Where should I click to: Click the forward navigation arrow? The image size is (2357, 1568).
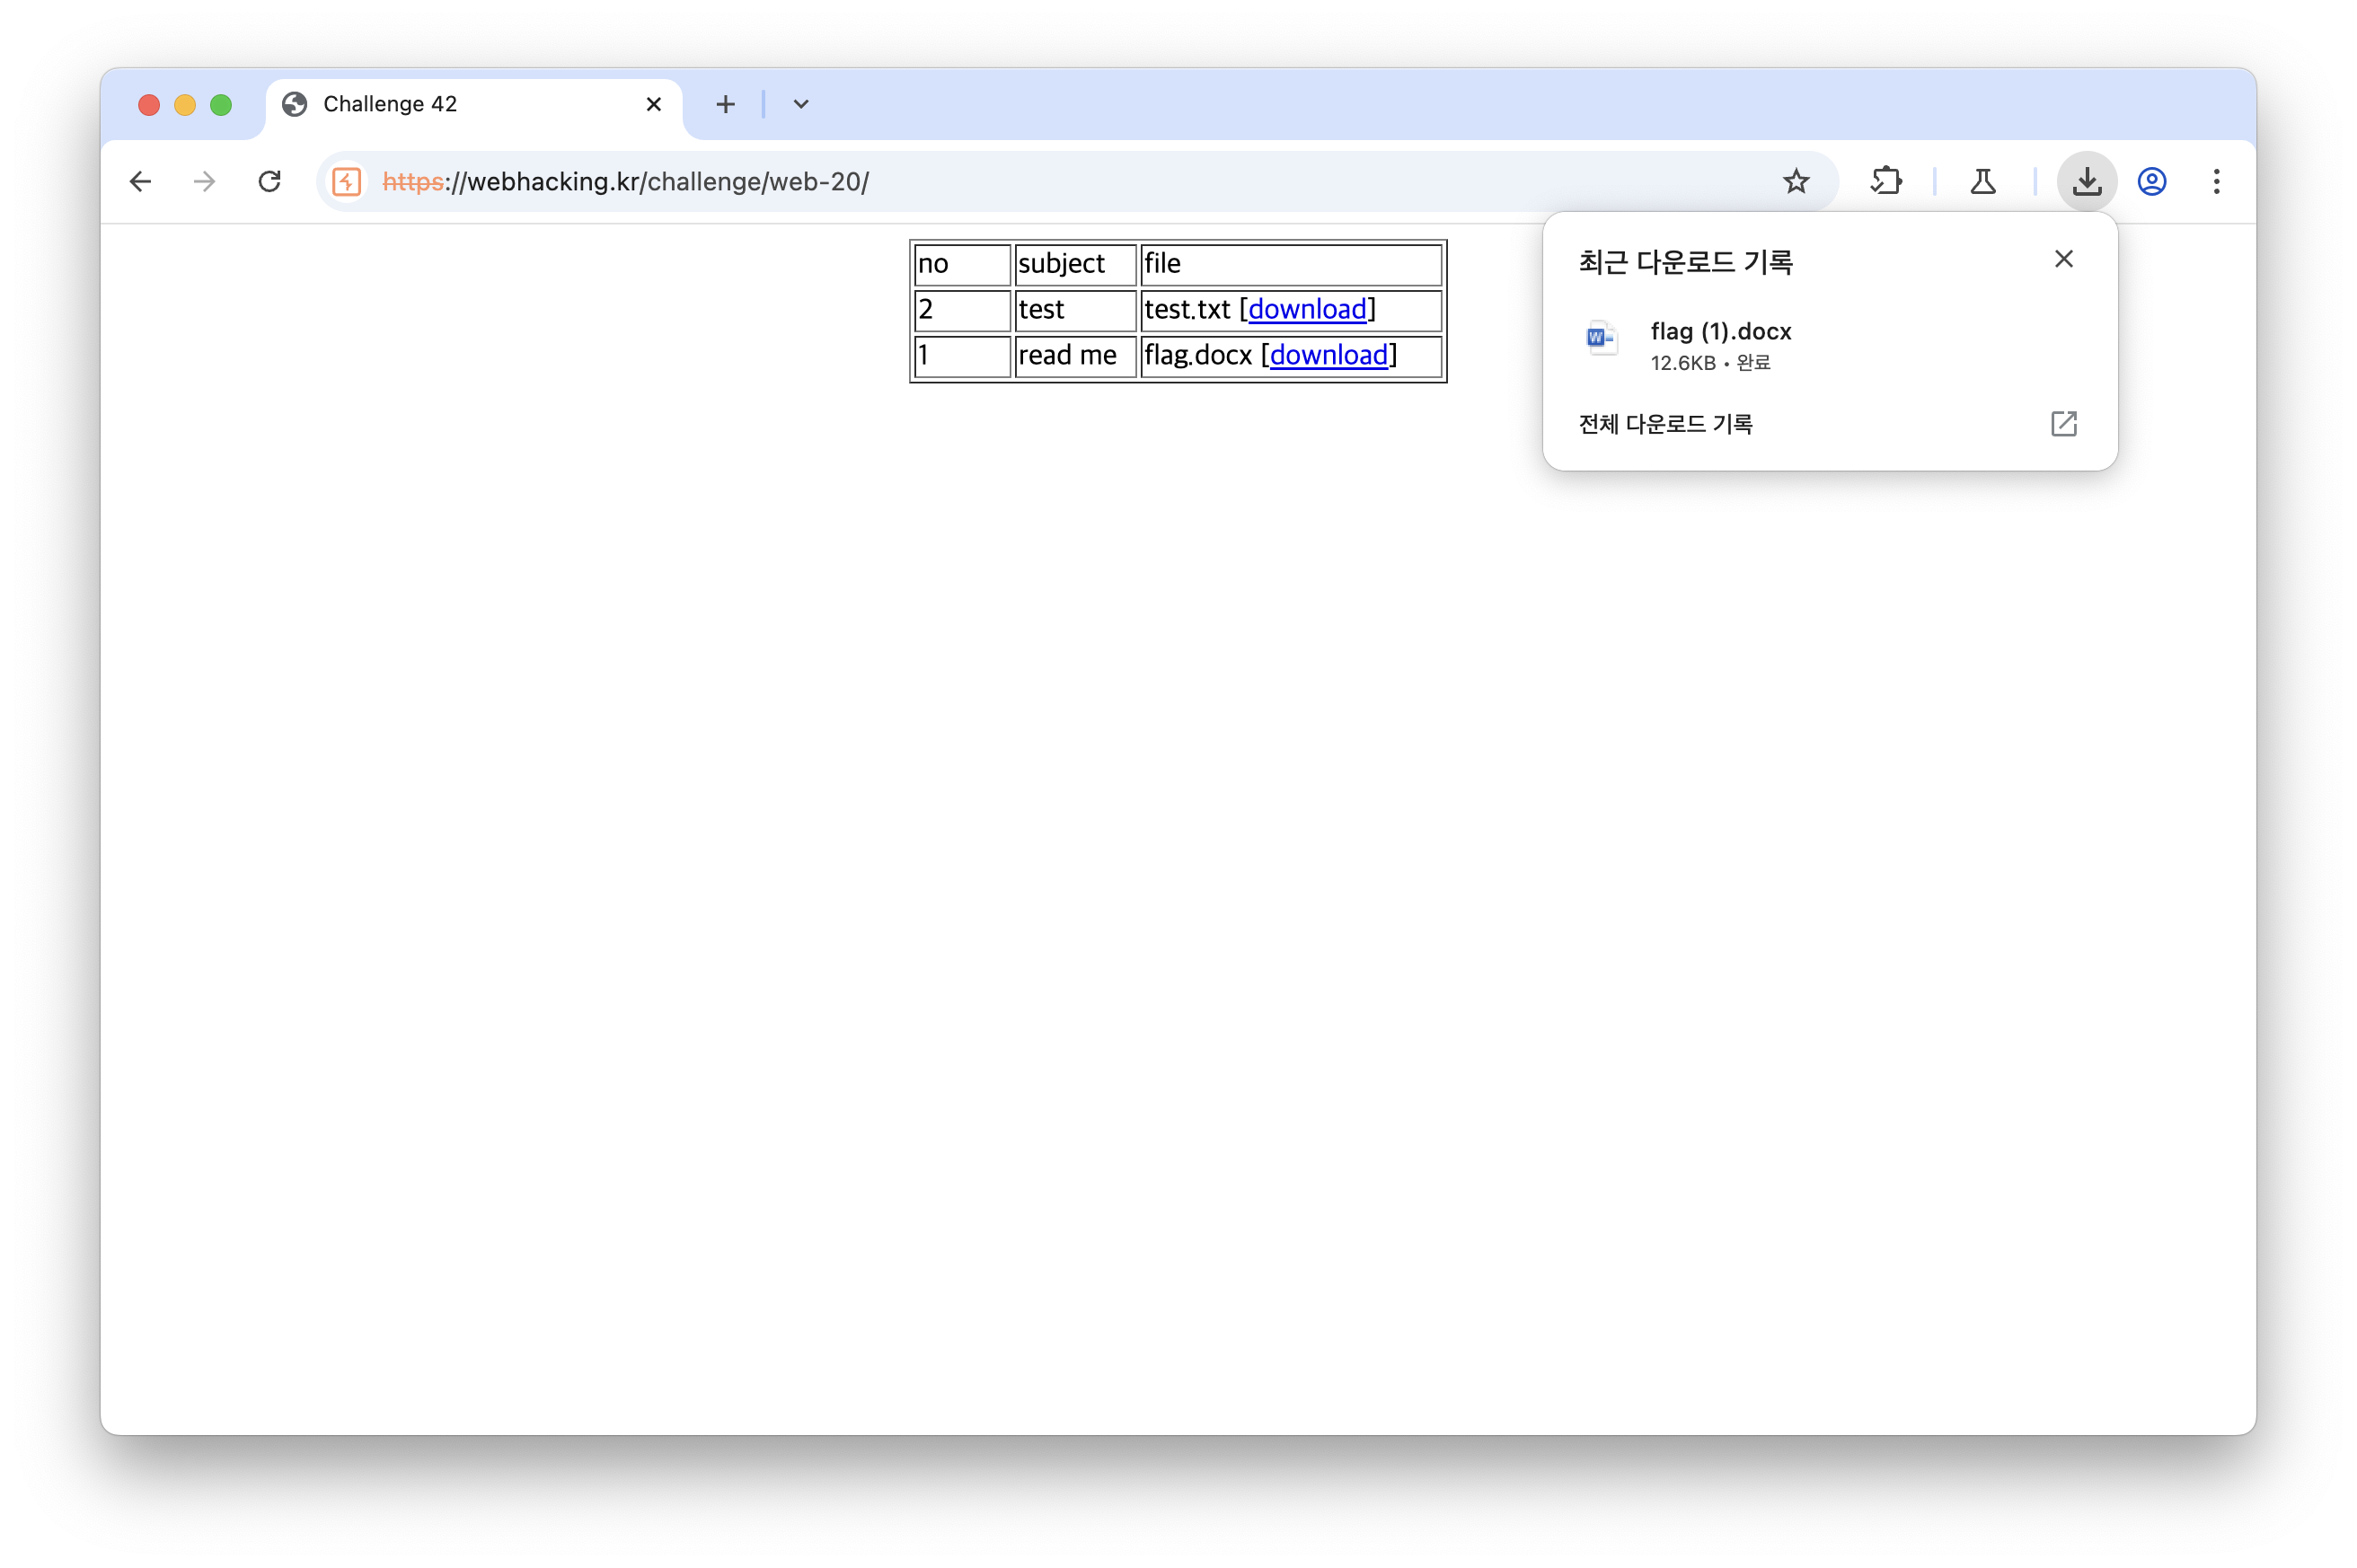204,181
